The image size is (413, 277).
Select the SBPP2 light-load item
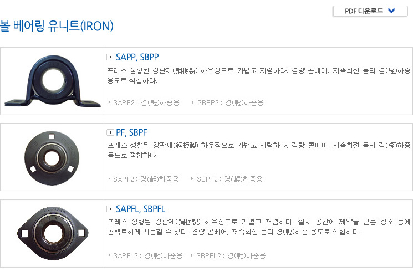(x=231, y=102)
